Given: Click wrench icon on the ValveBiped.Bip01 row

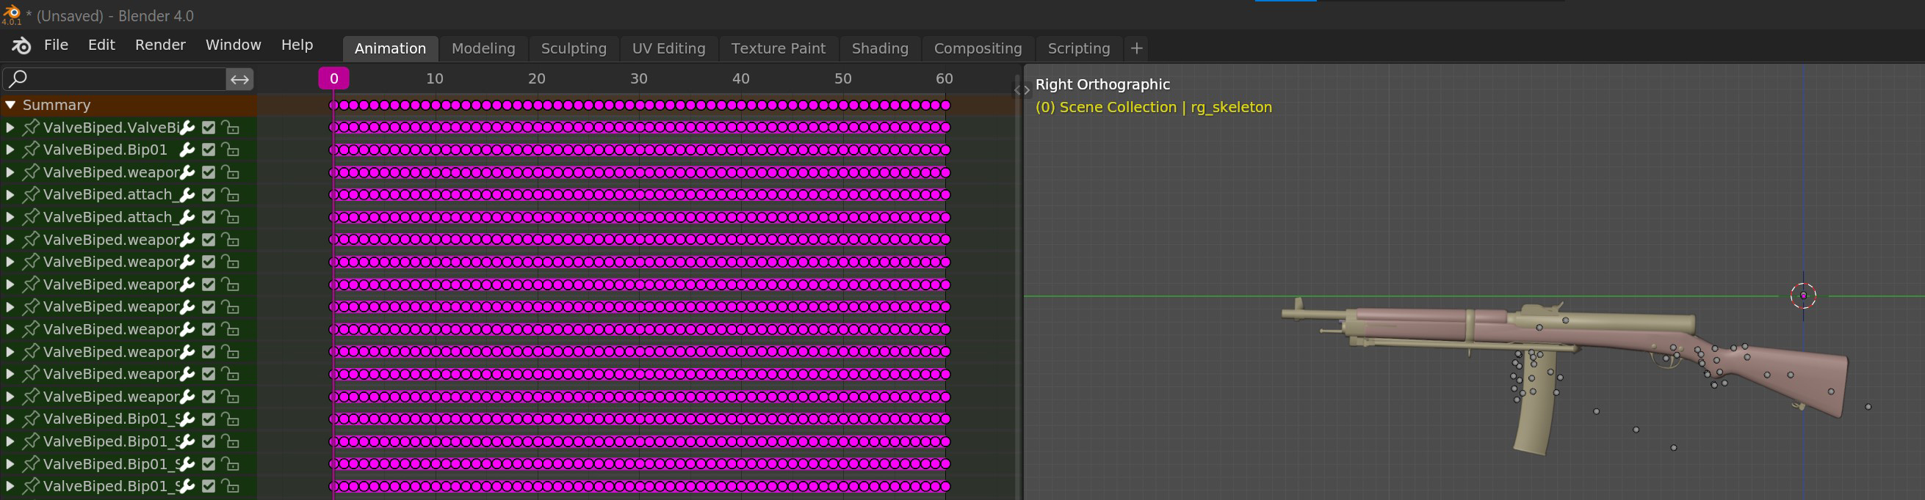Looking at the screenshot, I should click(187, 150).
